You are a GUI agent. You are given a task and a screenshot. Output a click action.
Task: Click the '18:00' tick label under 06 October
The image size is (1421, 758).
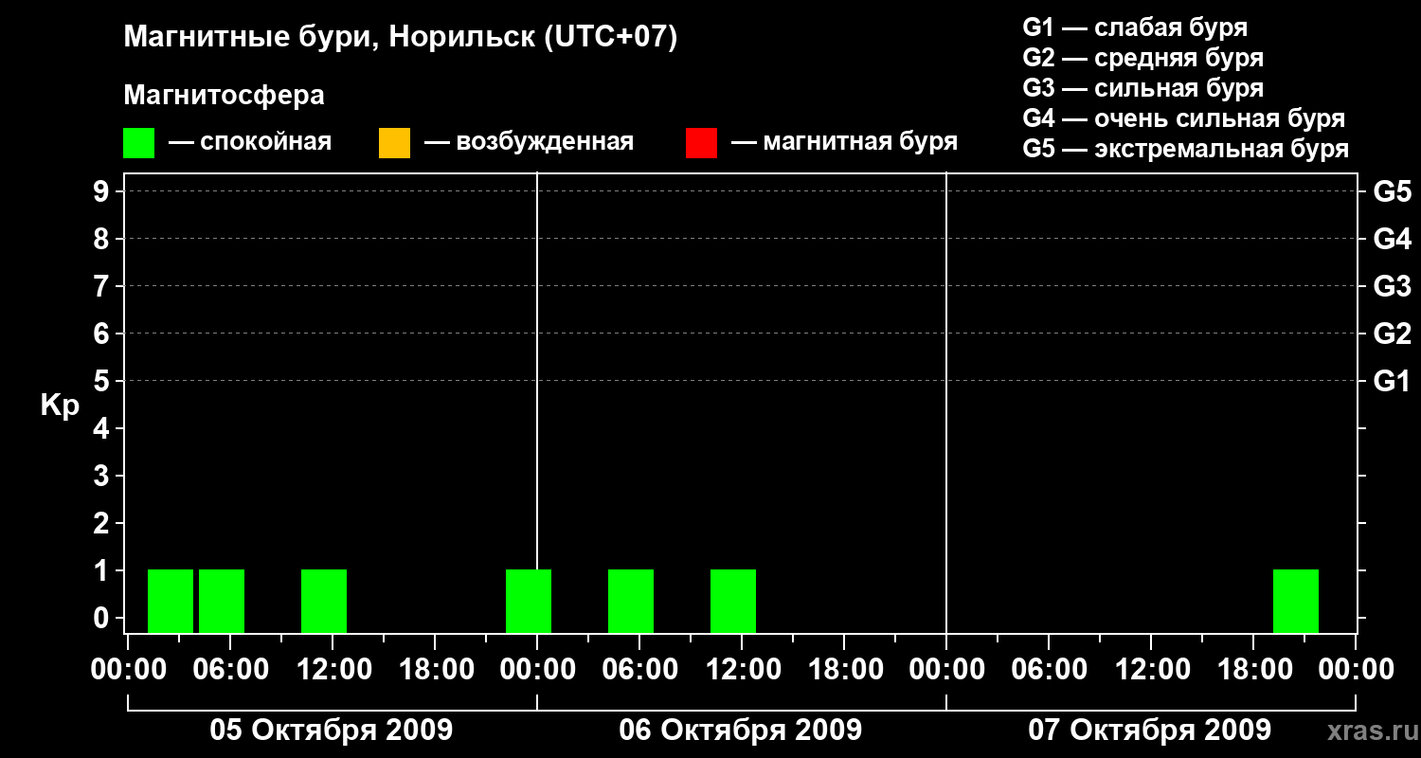[844, 670]
